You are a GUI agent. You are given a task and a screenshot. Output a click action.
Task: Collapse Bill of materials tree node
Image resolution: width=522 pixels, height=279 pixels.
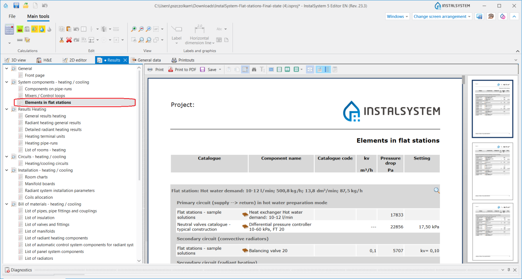pyautogui.click(x=6, y=204)
